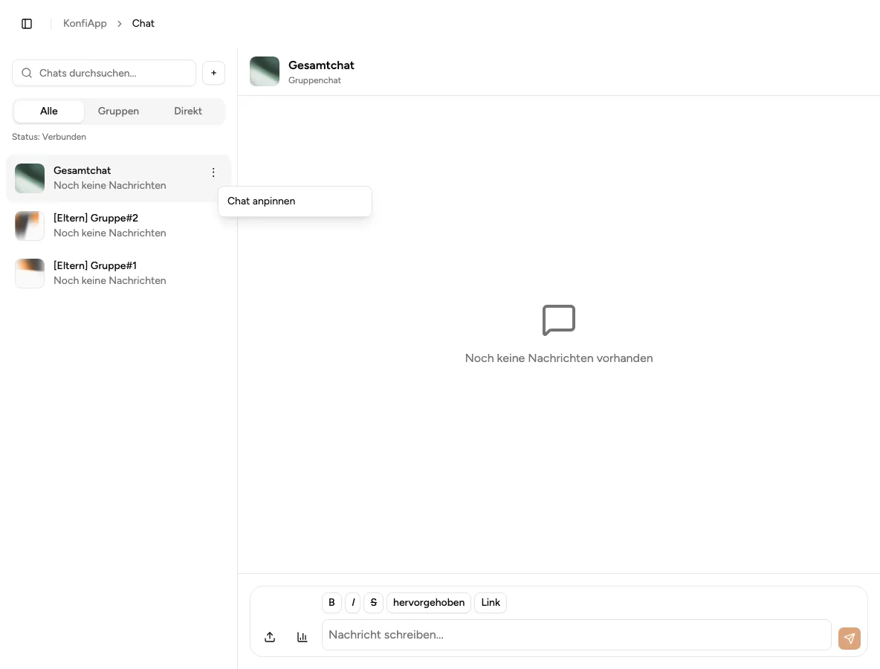Viewport: 880px width, 669px height.
Task: Toggle strikethrough with S button
Action: 374,602
